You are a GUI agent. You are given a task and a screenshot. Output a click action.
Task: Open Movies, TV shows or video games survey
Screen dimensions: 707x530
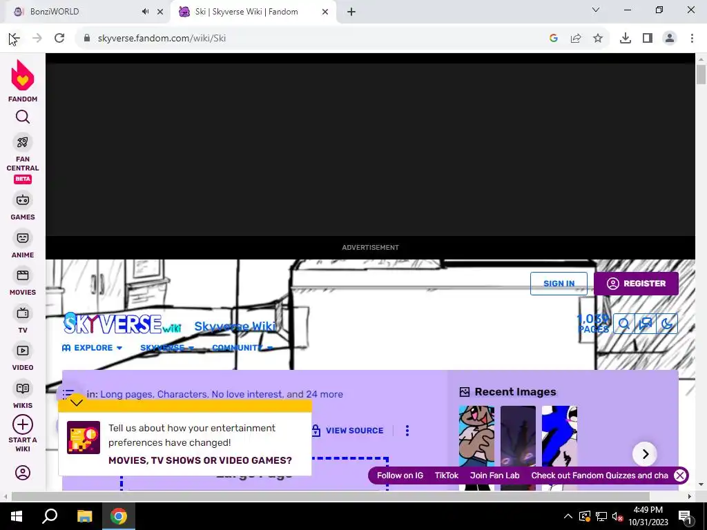tap(200, 460)
